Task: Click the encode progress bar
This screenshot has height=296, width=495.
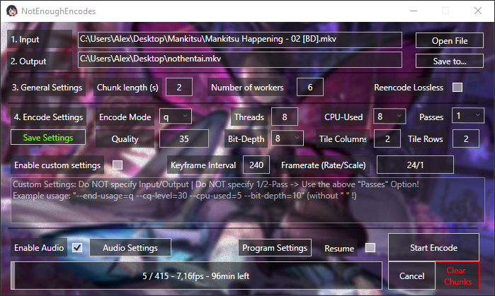Action: 196,276
